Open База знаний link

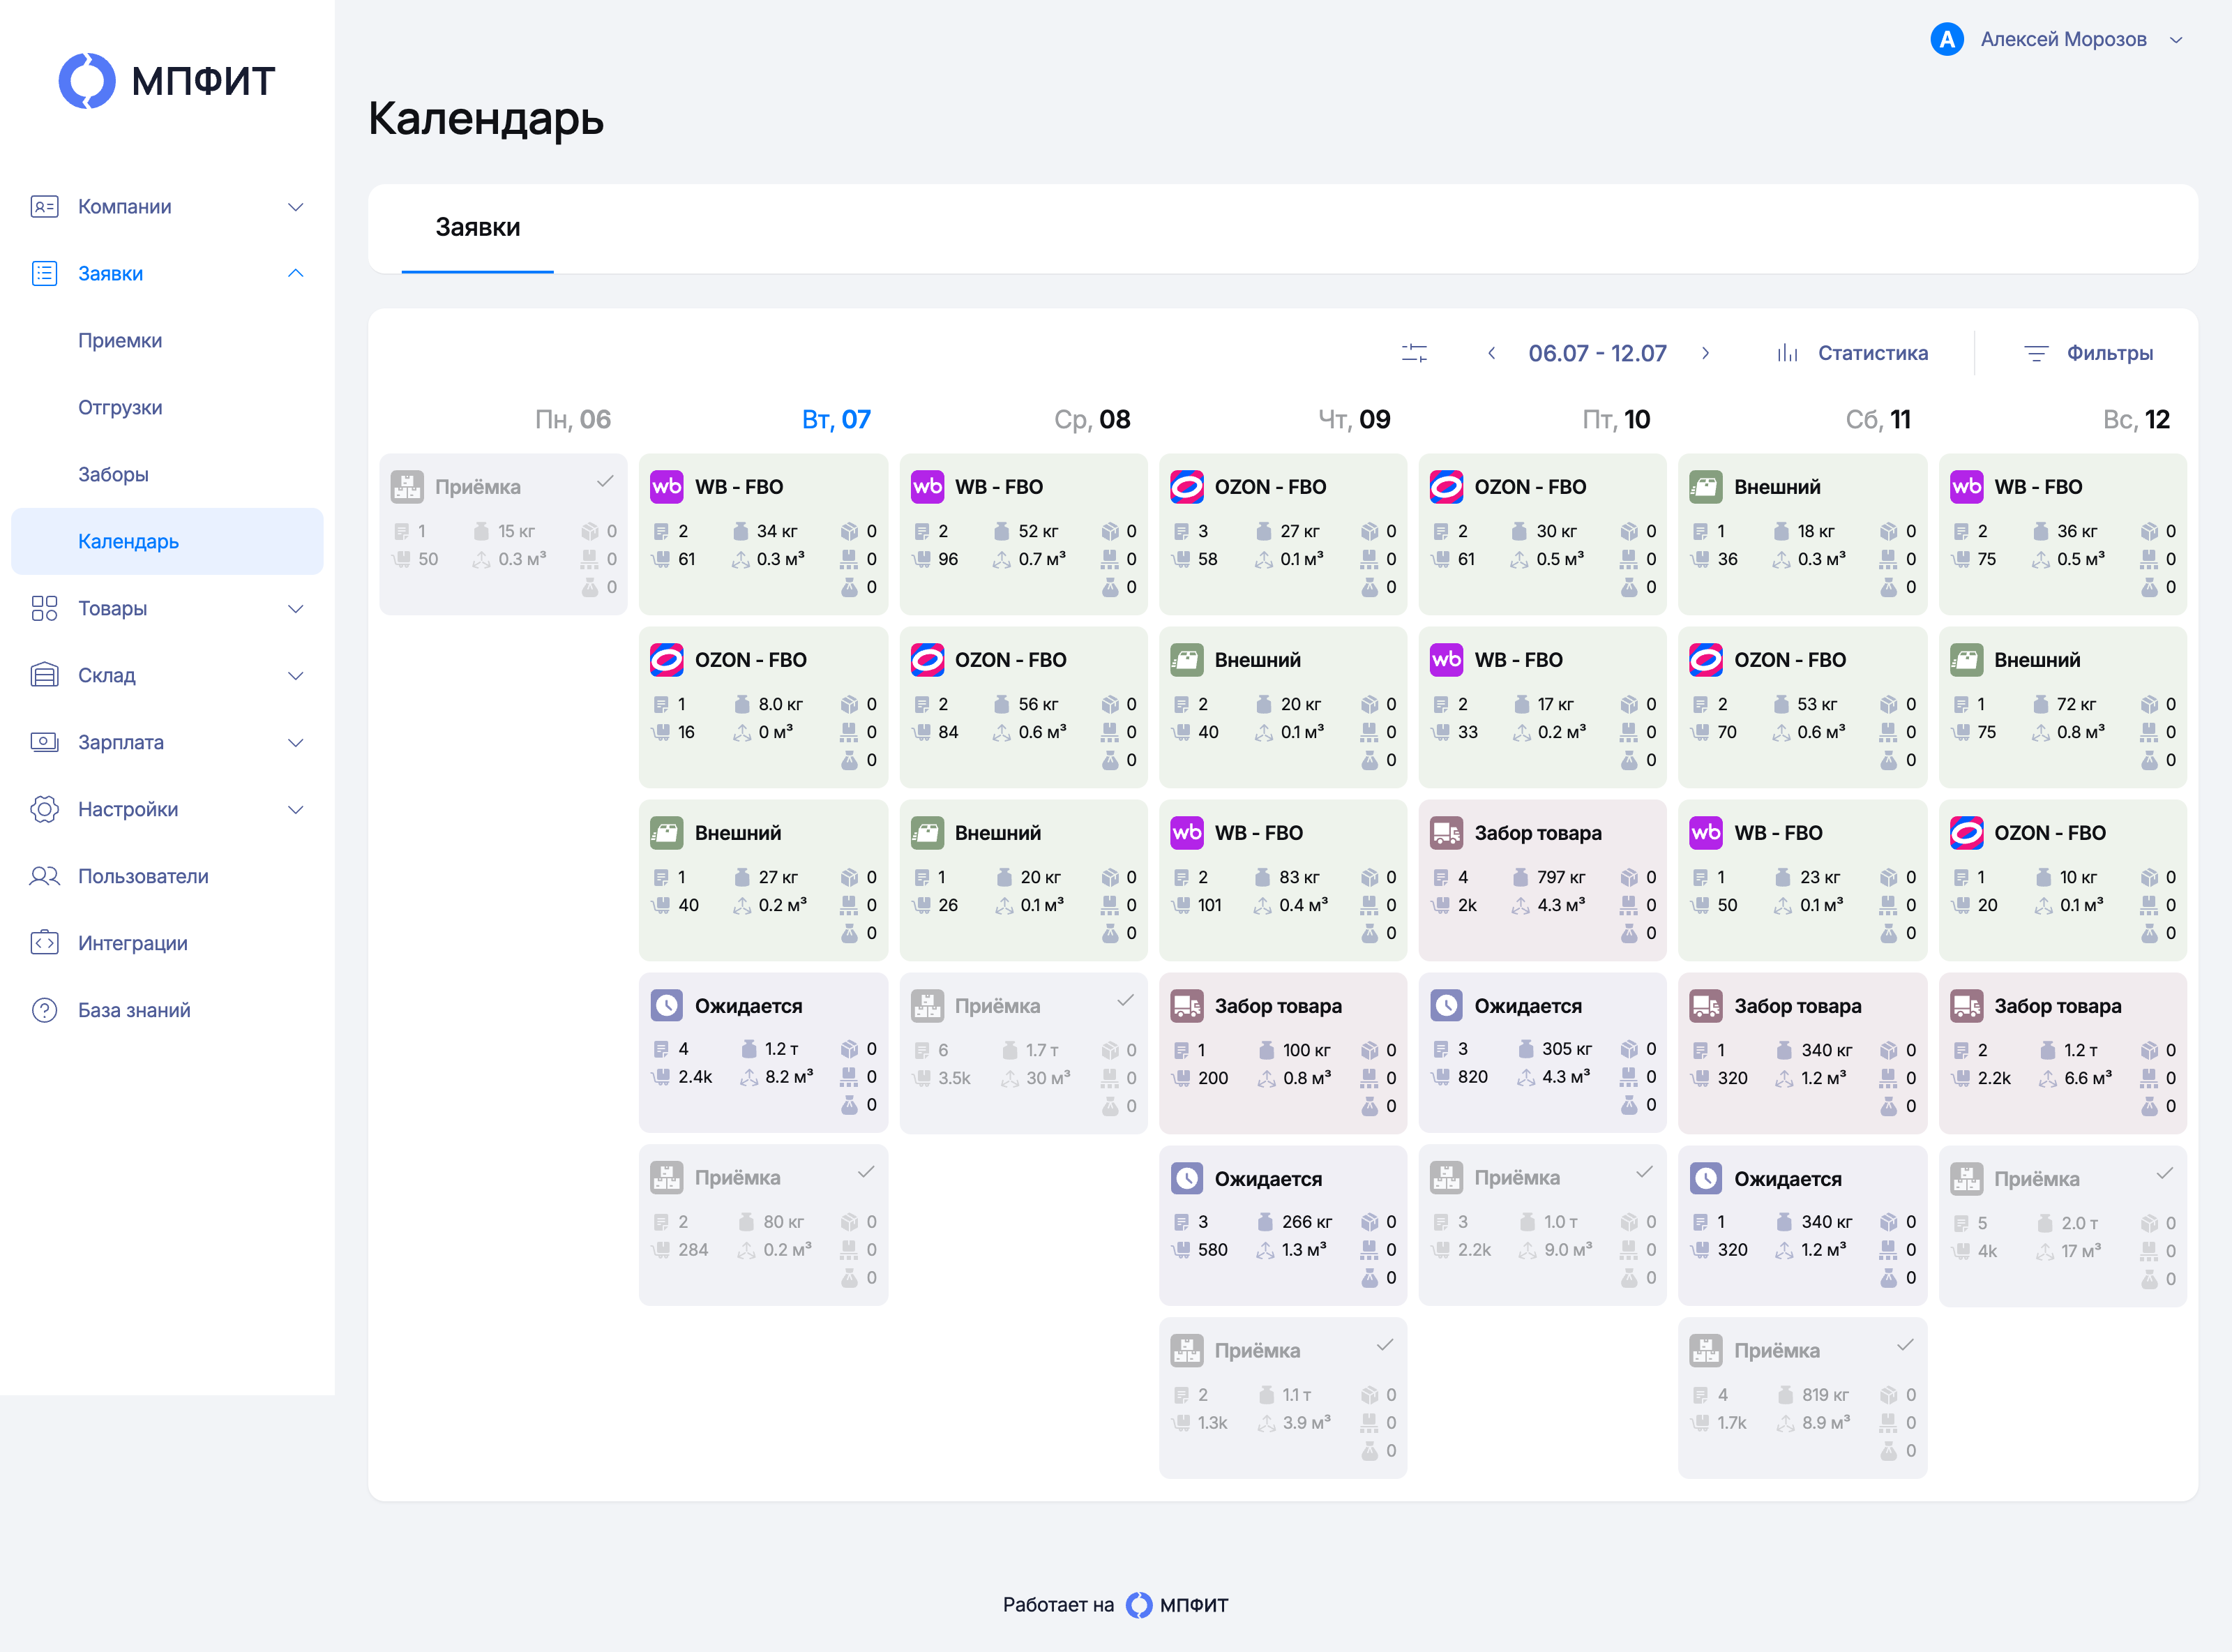click(134, 1010)
